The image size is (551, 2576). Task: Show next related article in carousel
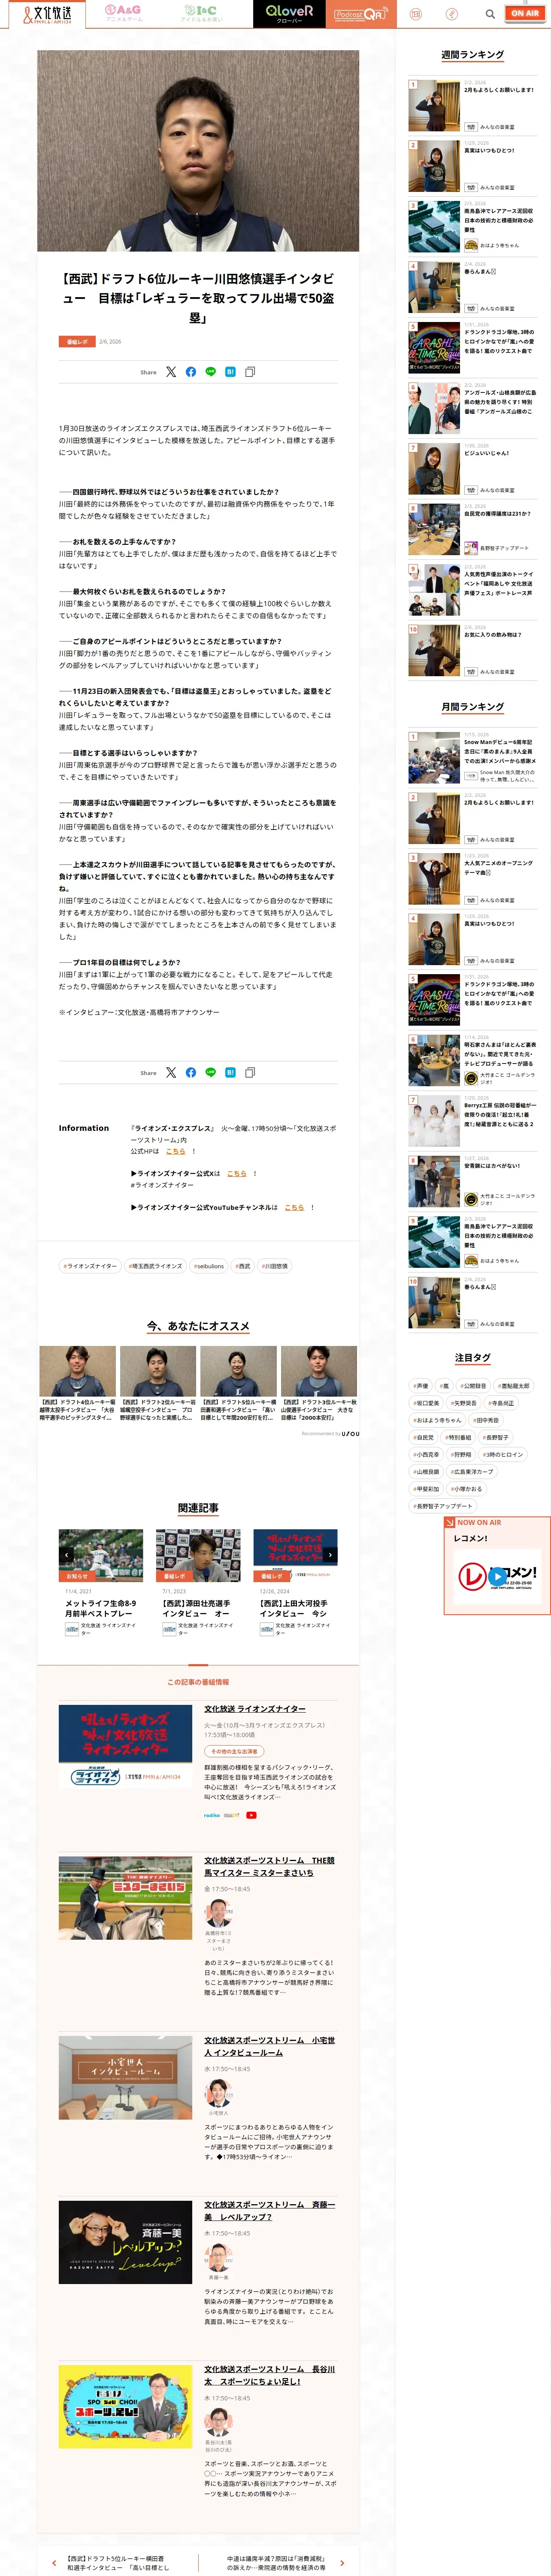(x=330, y=1555)
